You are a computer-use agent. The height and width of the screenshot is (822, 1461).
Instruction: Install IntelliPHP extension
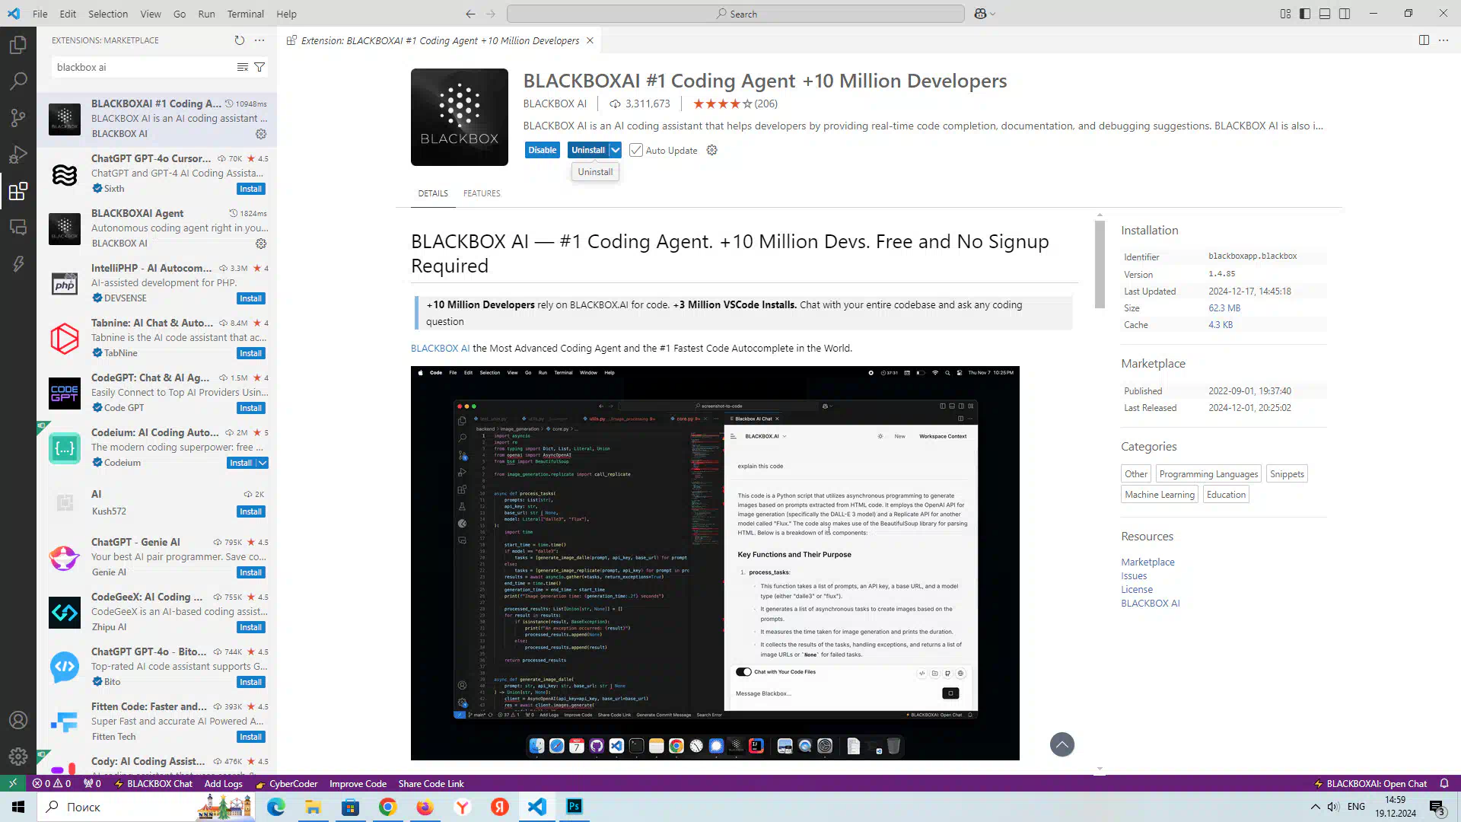pos(251,298)
